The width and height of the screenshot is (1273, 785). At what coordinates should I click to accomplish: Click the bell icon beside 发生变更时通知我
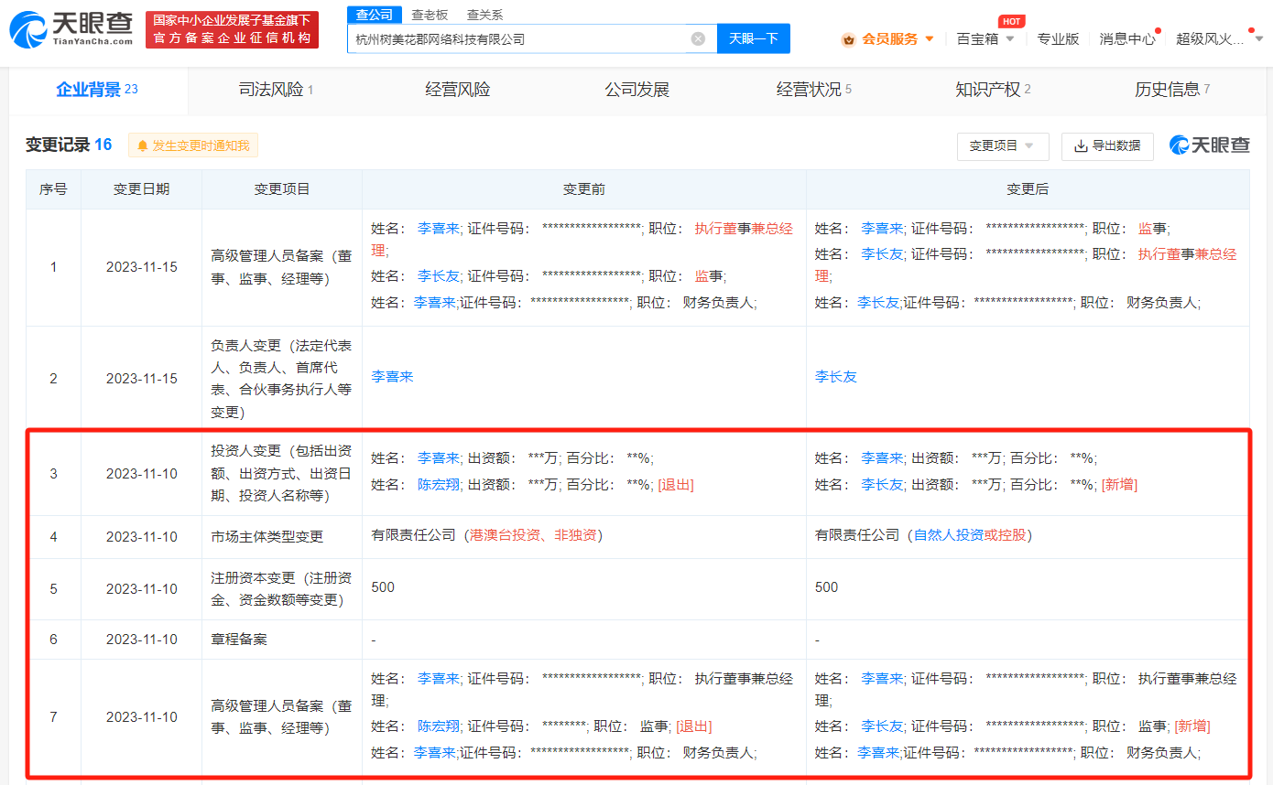[x=144, y=145]
